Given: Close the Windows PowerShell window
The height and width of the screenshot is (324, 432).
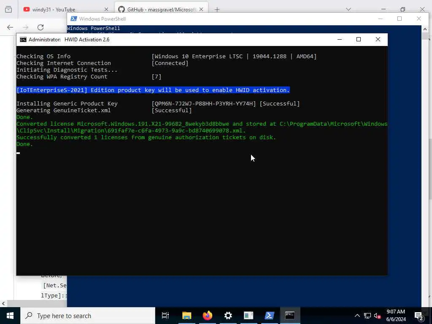Looking at the screenshot, I should click(419, 19).
